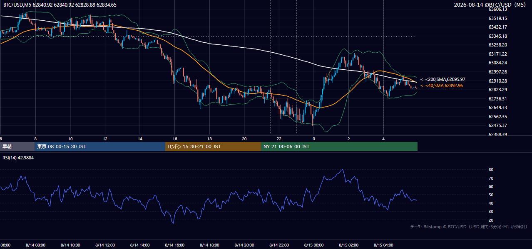Click the 早朝 session bar
The width and height of the screenshot is (532, 249).
pos(17,146)
